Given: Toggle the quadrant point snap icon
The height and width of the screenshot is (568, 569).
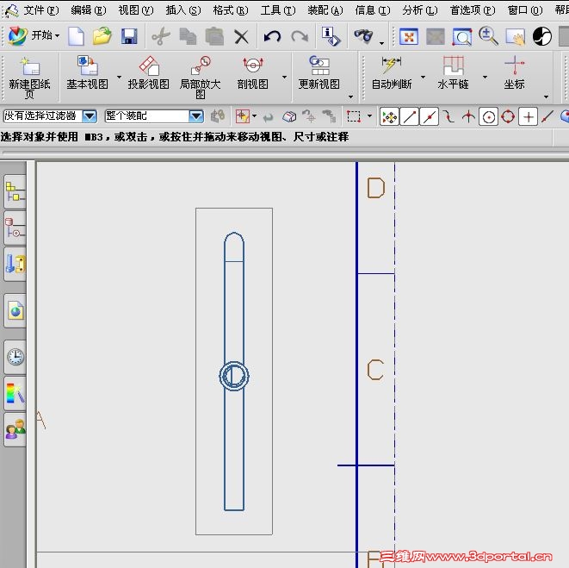Looking at the screenshot, I should tap(508, 117).
